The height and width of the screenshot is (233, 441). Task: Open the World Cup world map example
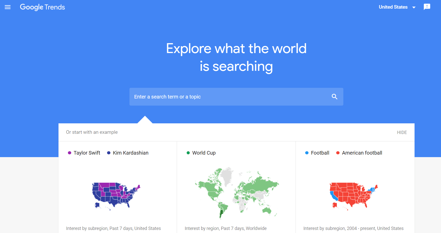pos(237,193)
